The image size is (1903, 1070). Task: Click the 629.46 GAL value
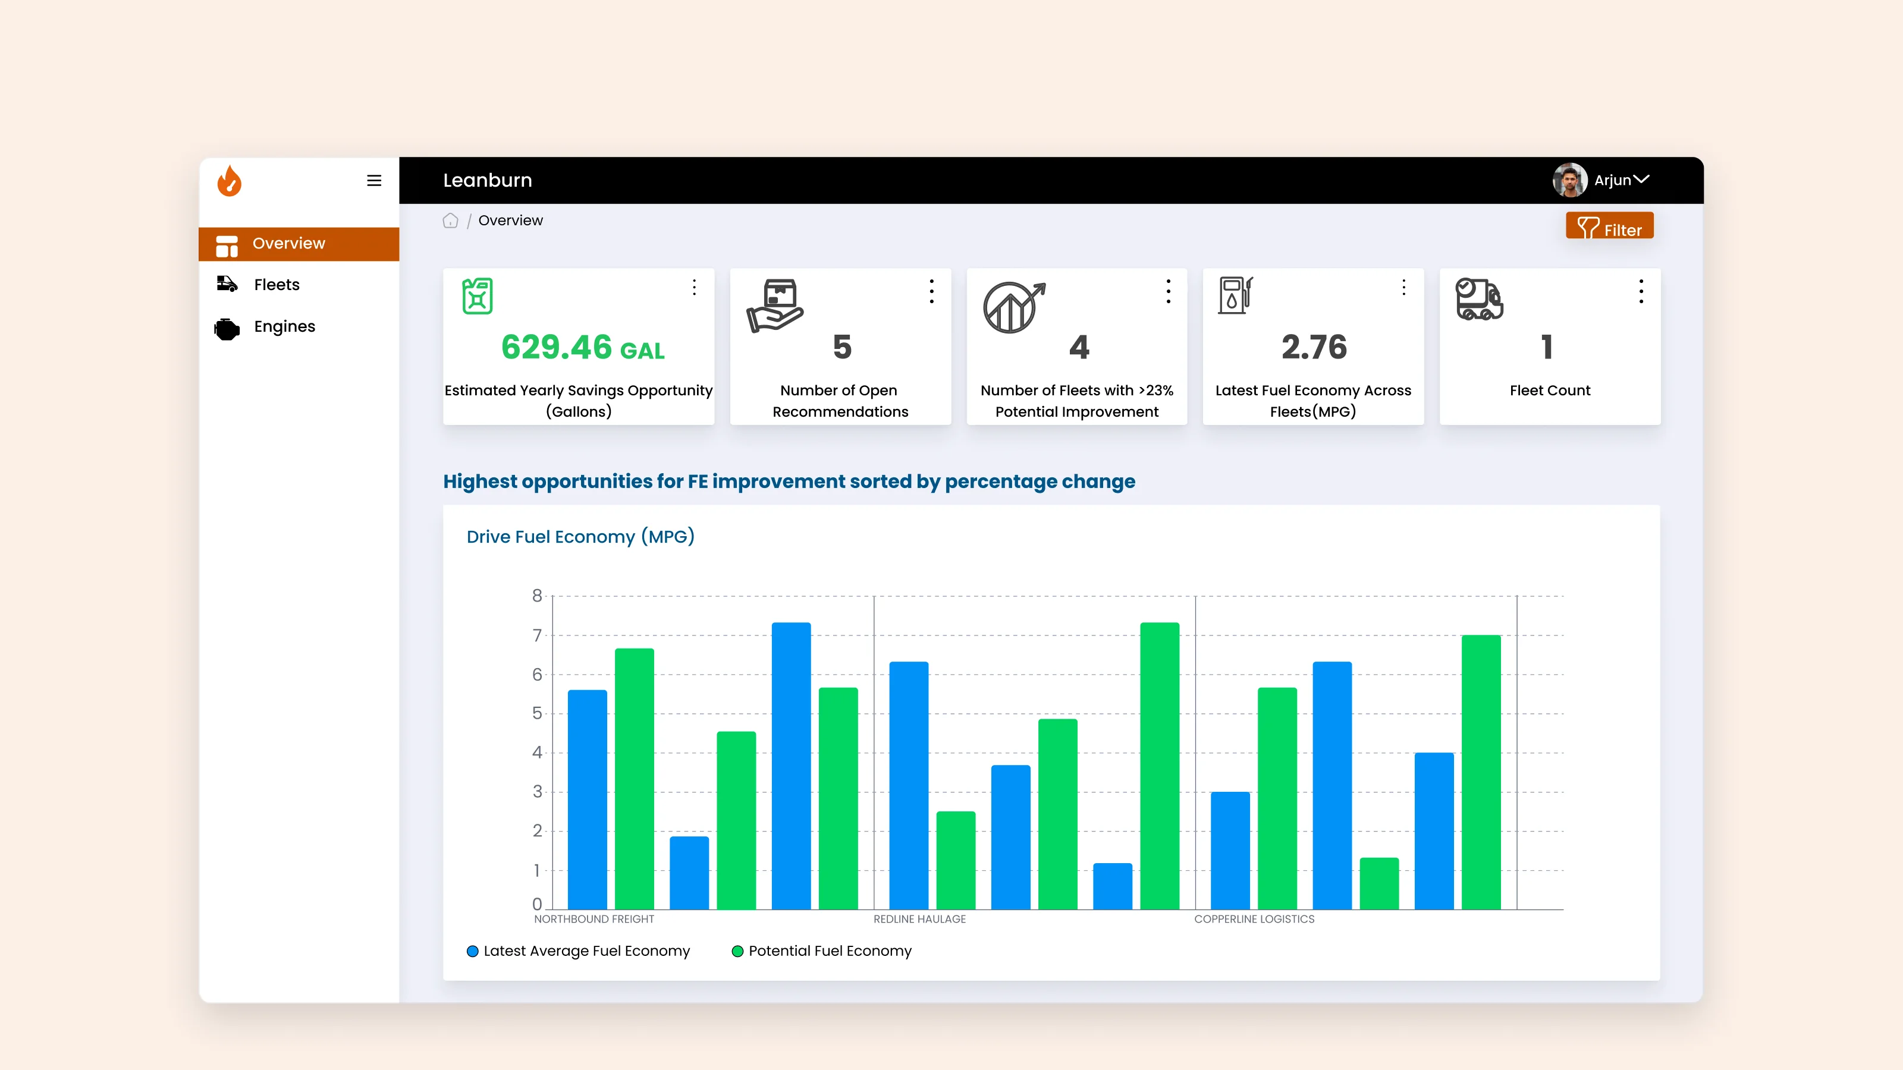582,347
